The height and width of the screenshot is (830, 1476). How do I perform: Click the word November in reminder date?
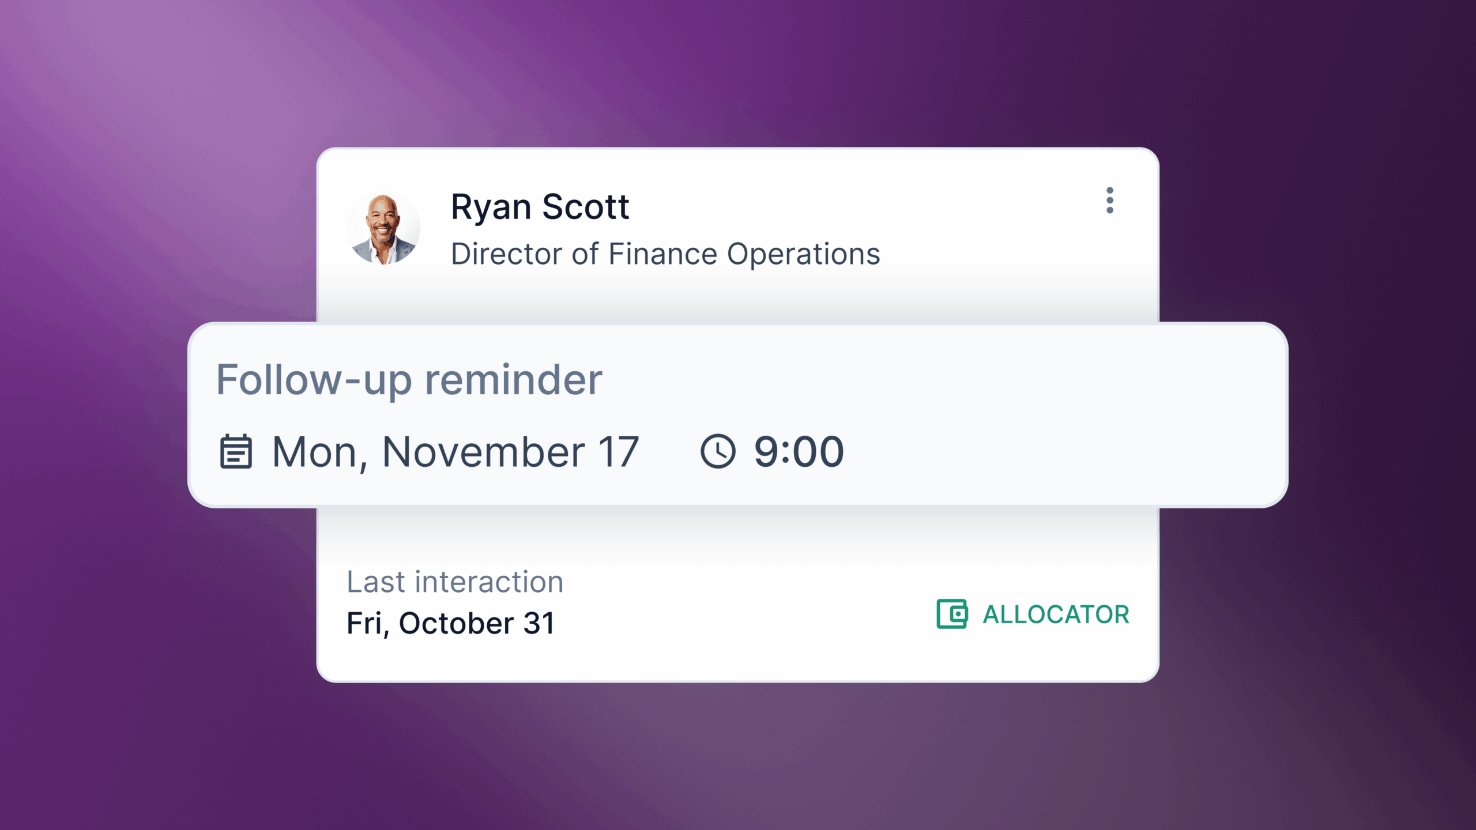tap(483, 452)
